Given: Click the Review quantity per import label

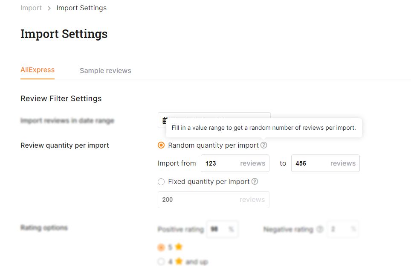Looking at the screenshot, I should [x=65, y=146].
